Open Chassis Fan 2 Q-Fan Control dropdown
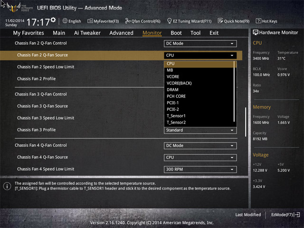304x228 pixels. tap(200, 43)
